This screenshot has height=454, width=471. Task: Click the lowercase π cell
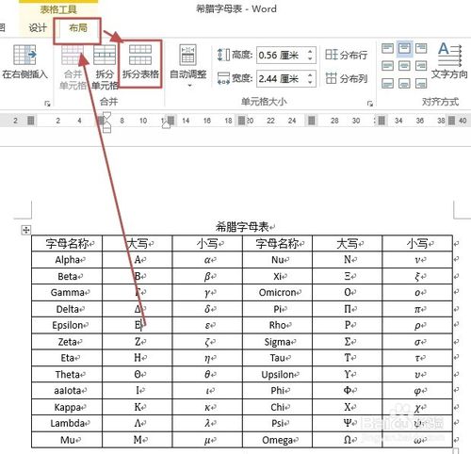[x=417, y=309]
